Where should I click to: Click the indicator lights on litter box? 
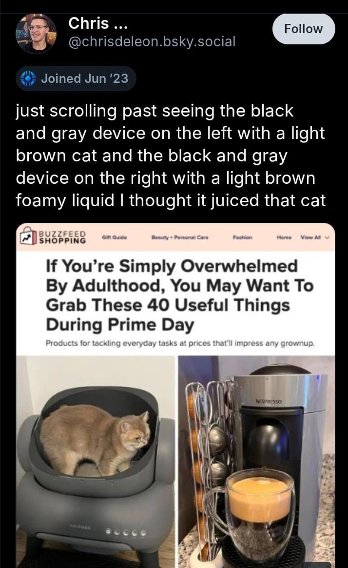(x=126, y=532)
